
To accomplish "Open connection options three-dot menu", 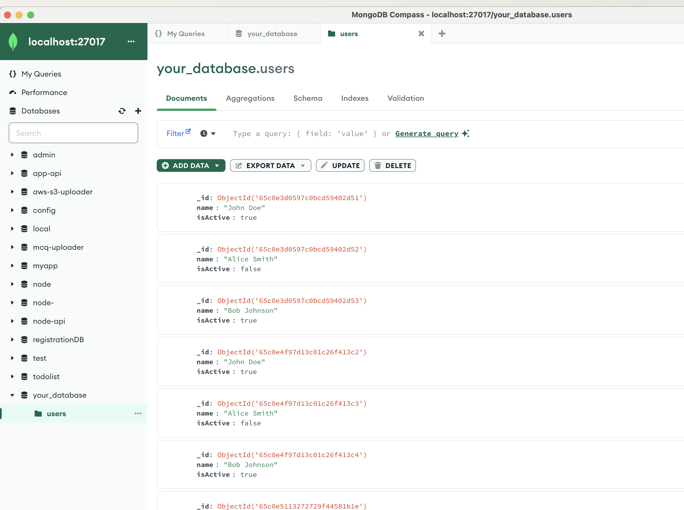I will (x=131, y=41).
